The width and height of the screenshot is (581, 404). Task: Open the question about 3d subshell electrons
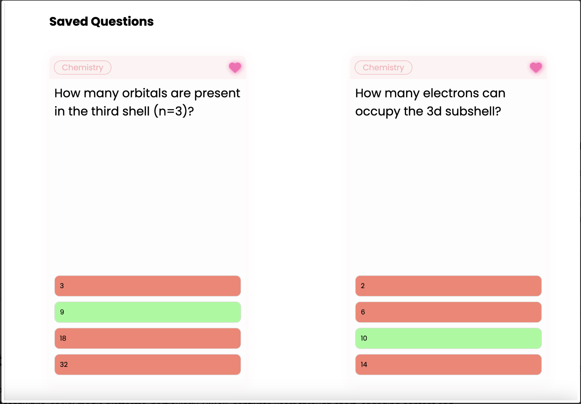click(x=430, y=102)
